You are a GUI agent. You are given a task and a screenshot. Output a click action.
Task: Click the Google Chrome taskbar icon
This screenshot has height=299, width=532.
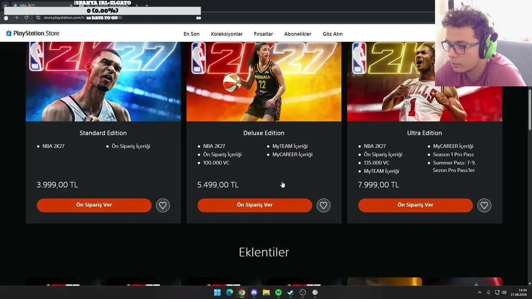coord(242,292)
